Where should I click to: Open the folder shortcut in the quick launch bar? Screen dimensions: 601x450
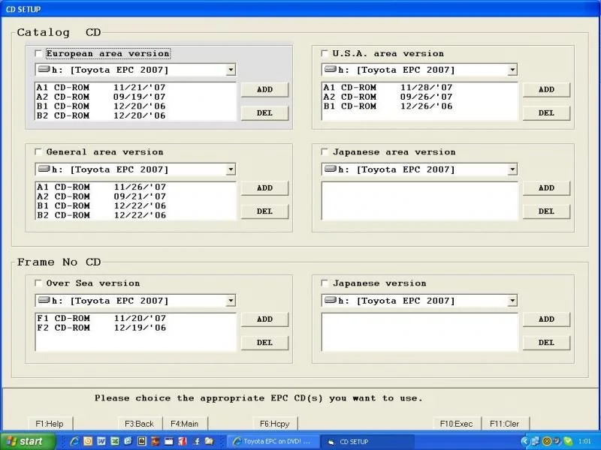(209, 441)
